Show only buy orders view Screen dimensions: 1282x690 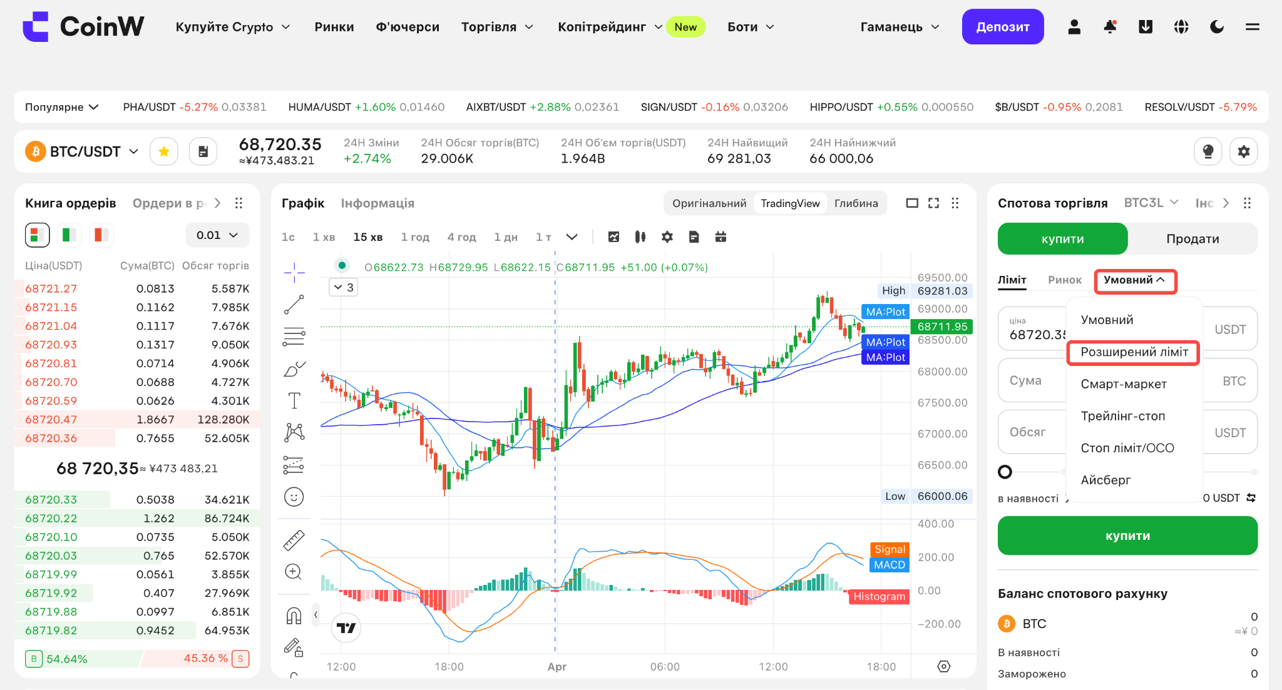tap(69, 235)
